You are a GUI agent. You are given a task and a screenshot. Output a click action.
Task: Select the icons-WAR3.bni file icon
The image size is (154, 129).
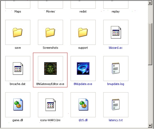pos(50,105)
